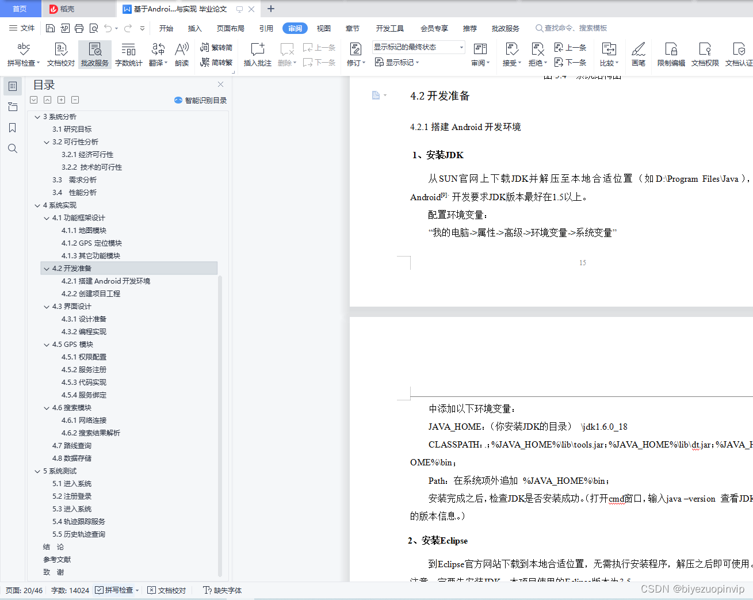Switch to the 引用 ribbon tab
Screen dimensions: 753x600
click(266, 28)
